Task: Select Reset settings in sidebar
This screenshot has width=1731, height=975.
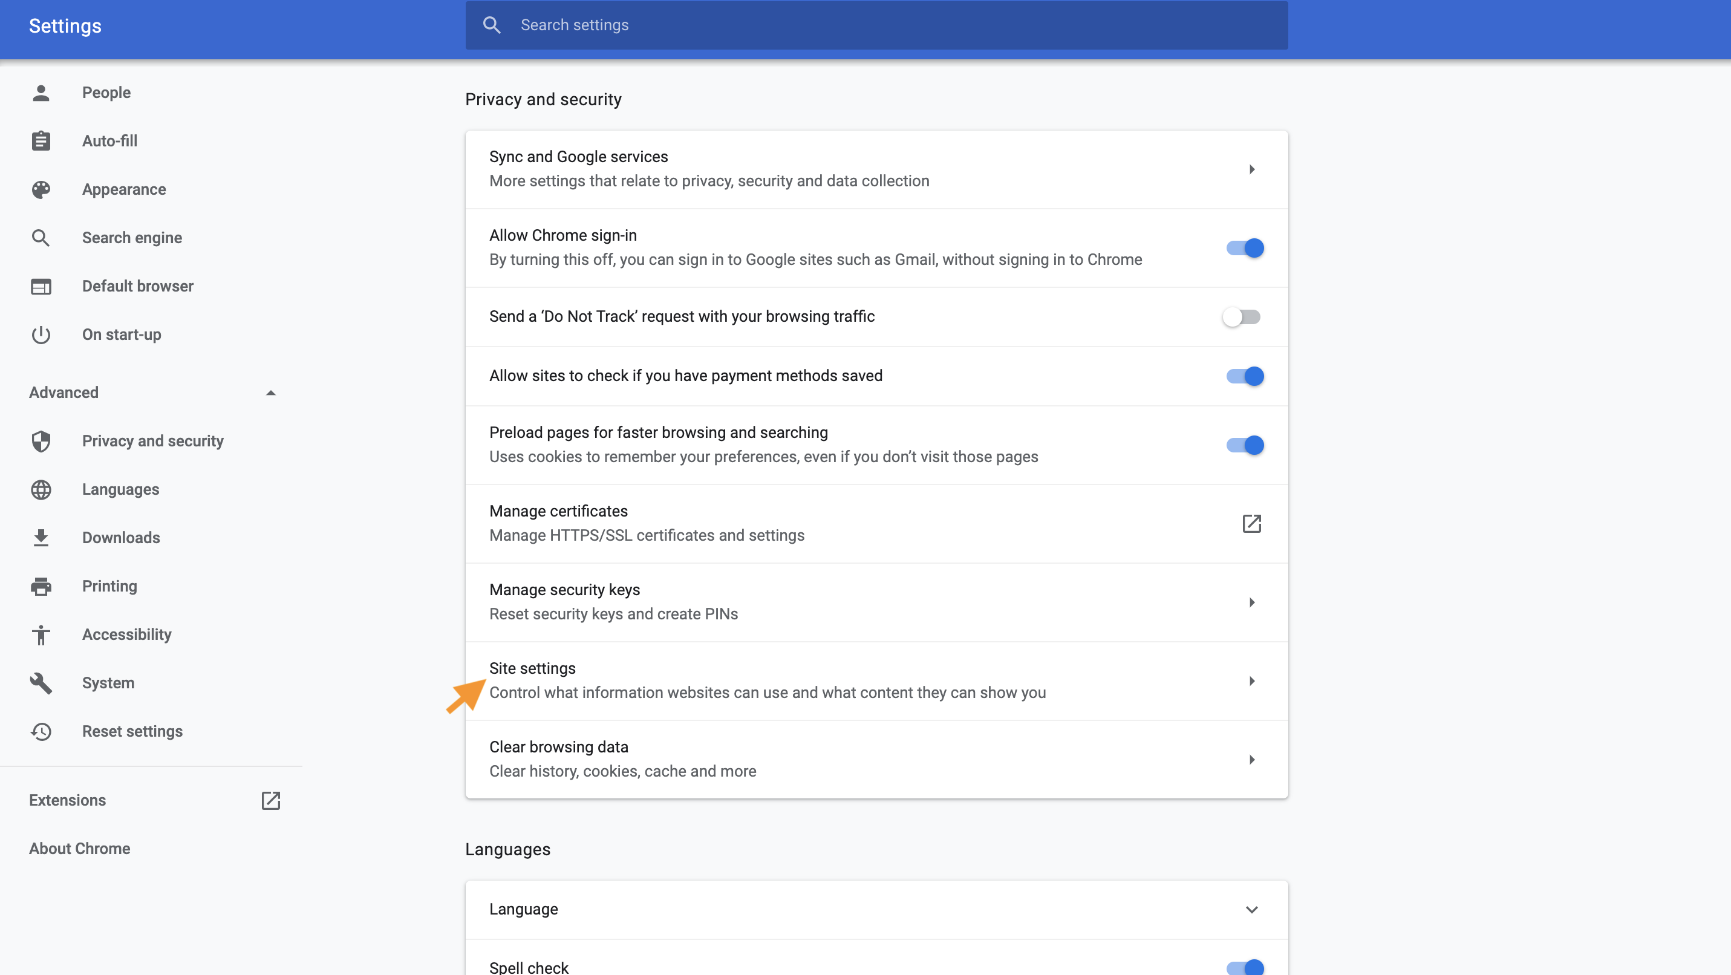Action: [x=132, y=731]
